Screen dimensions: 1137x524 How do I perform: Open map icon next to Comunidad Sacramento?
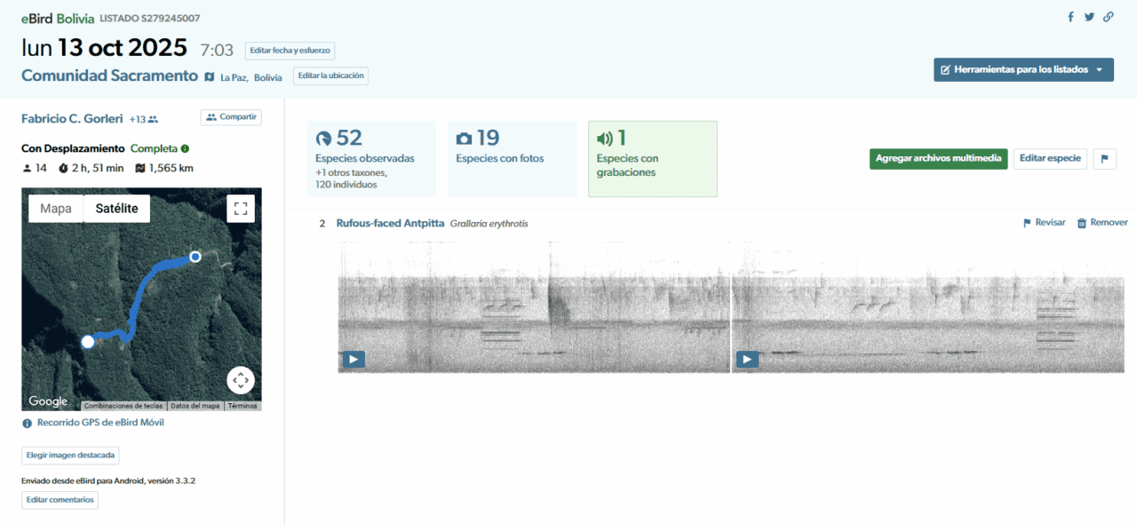click(209, 77)
